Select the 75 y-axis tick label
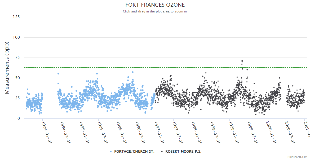The width and height of the screenshot is (310, 159). 17,58
